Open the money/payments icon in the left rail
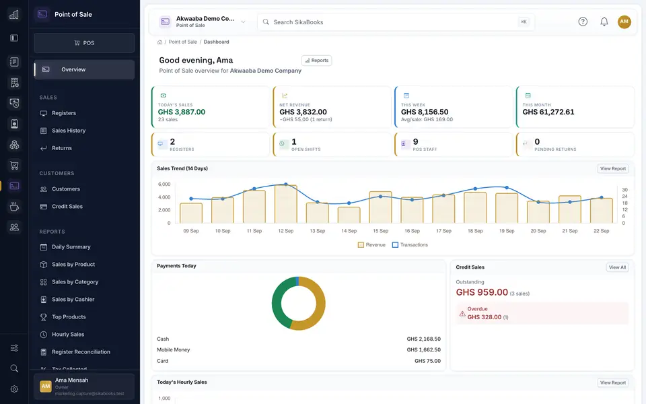The height and width of the screenshot is (404, 646). [x=14, y=103]
